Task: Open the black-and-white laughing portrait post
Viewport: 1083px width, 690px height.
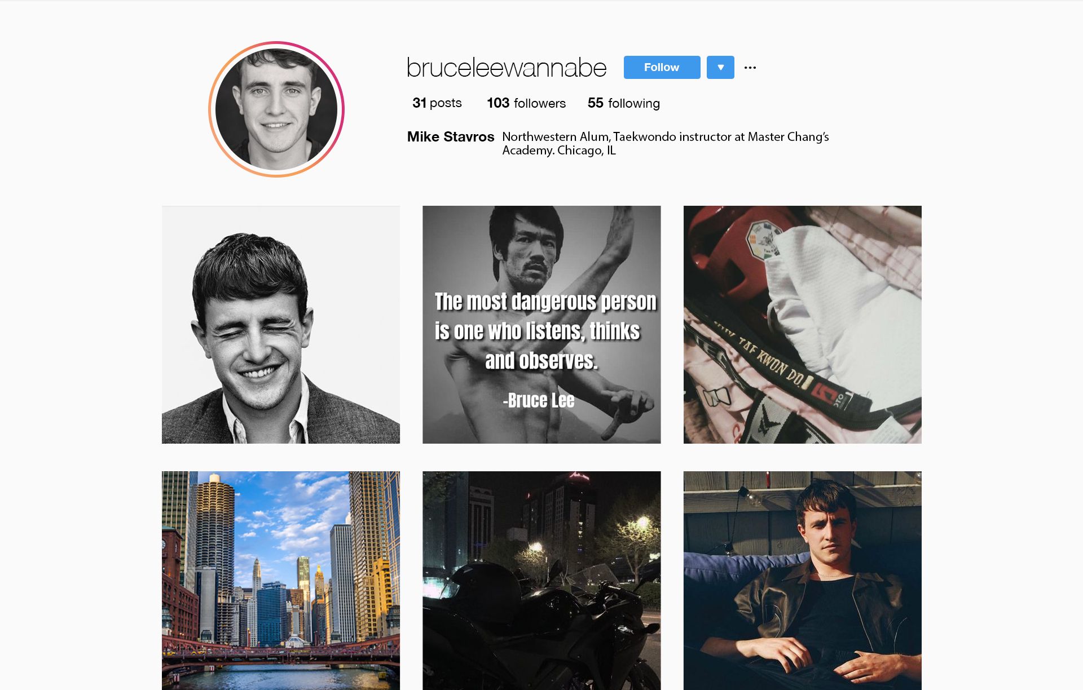Action: [281, 325]
